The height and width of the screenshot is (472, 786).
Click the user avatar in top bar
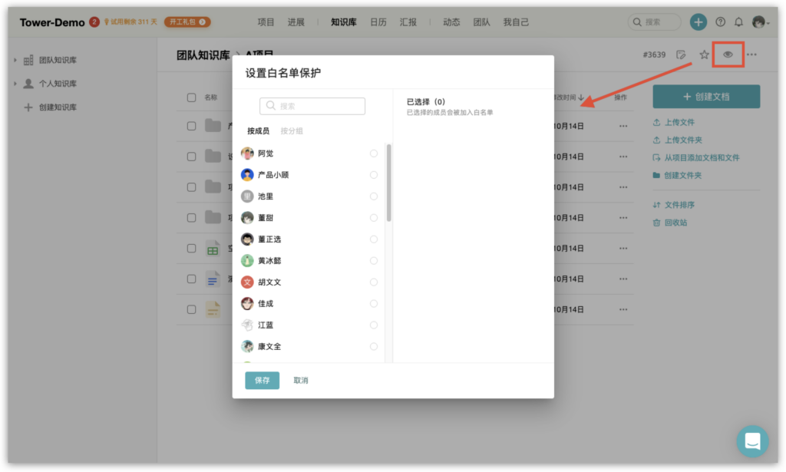click(758, 22)
